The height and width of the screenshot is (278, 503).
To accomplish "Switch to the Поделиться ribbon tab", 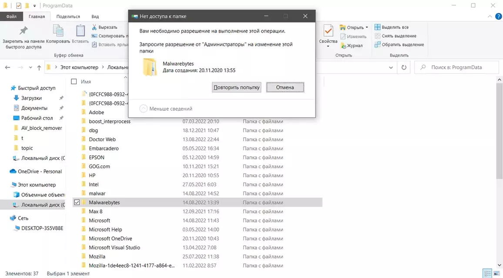I will pyautogui.click(x=68, y=17).
